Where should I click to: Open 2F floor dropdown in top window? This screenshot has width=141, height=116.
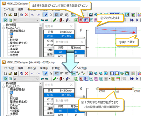coord(26,20)
